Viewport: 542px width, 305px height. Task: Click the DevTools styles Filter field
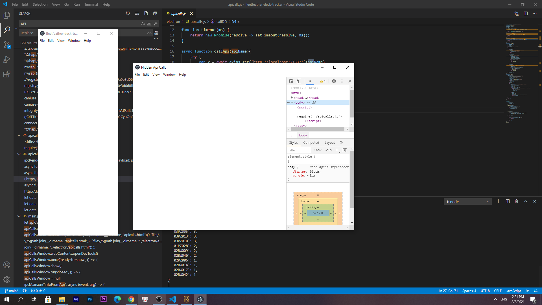pos(299,150)
